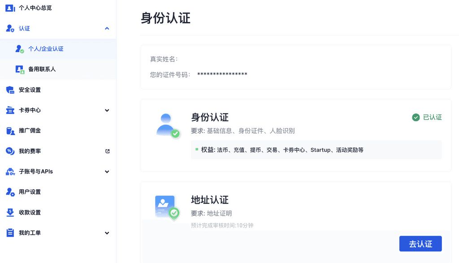
Task: Expand the 卡券中心 dropdown
Action: (107, 110)
